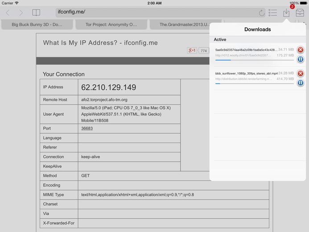Click the bbb_sunflower_1080p file name

(246, 73)
